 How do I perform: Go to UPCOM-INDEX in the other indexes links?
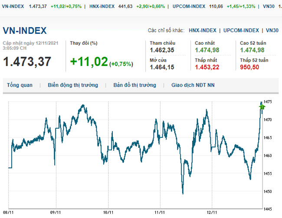pyautogui.click(x=241, y=30)
